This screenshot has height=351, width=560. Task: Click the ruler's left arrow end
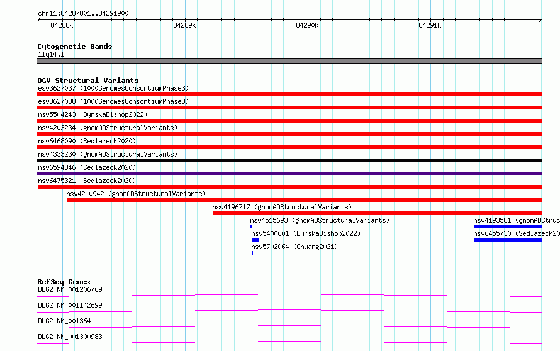[39, 19]
